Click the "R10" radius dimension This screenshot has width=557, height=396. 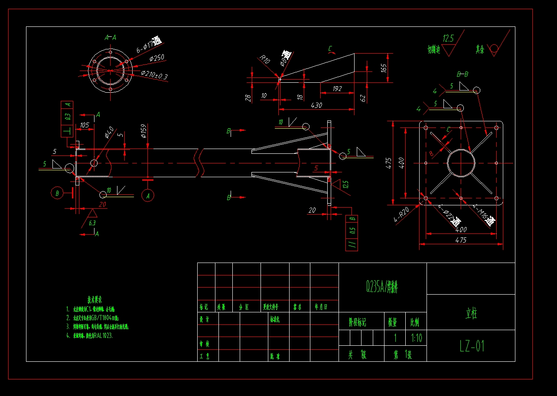(265, 60)
